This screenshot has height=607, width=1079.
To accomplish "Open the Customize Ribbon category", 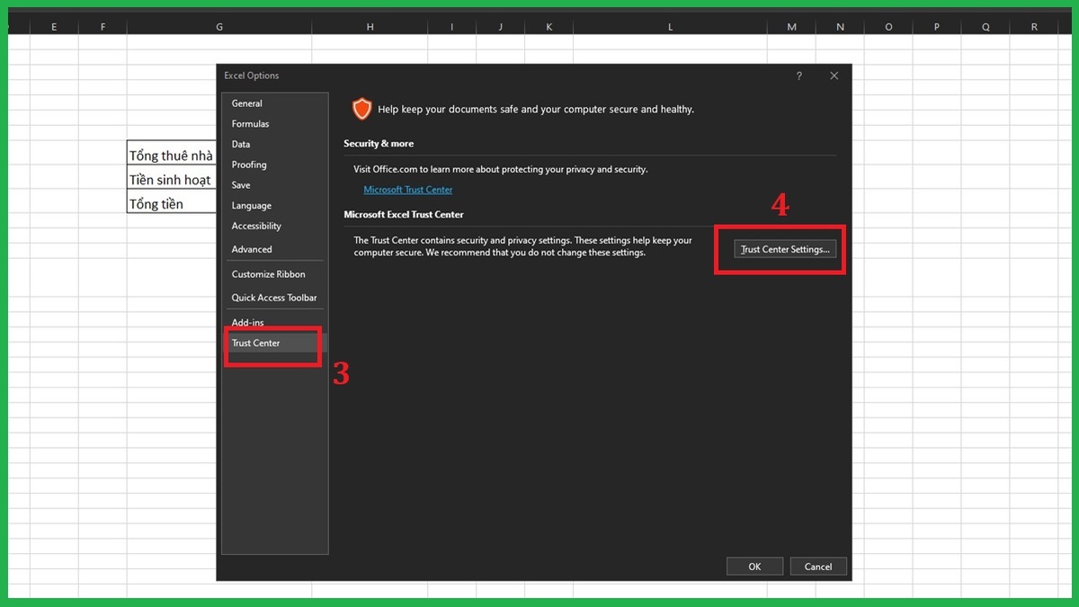I will [268, 274].
